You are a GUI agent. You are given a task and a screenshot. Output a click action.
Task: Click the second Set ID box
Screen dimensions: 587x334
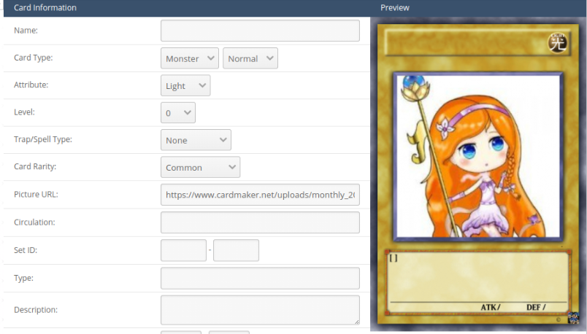point(236,250)
